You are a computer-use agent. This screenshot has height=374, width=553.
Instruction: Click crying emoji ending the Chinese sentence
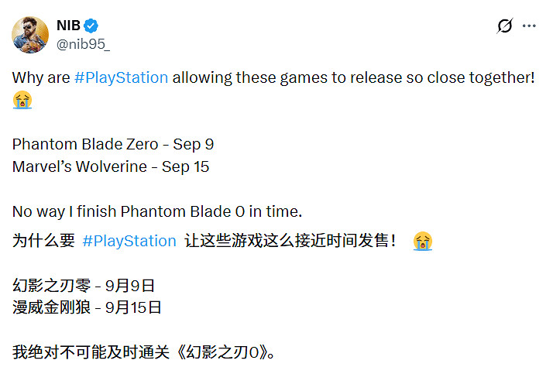pos(422,241)
